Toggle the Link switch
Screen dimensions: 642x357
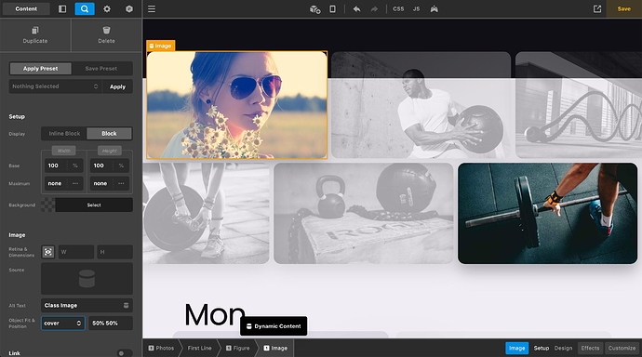tap(124, 353)
